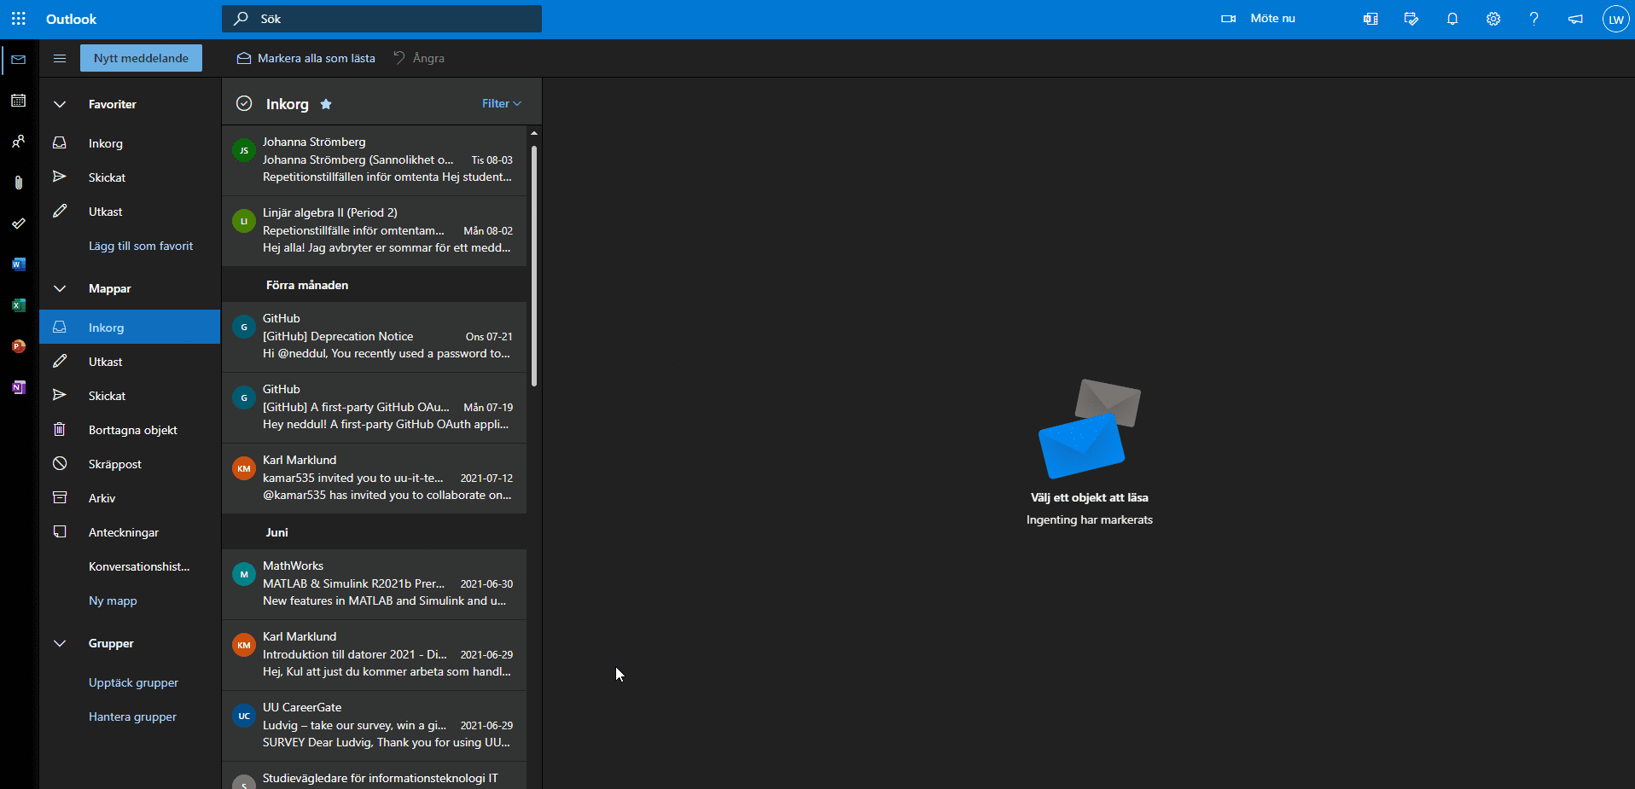Click the Möte nu video icon
The width and height of the screenshot is (1635, 789).
[x=1229, y=19]
